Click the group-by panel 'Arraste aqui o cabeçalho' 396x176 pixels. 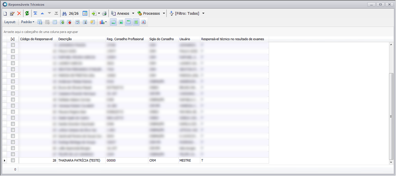[40, 32]
